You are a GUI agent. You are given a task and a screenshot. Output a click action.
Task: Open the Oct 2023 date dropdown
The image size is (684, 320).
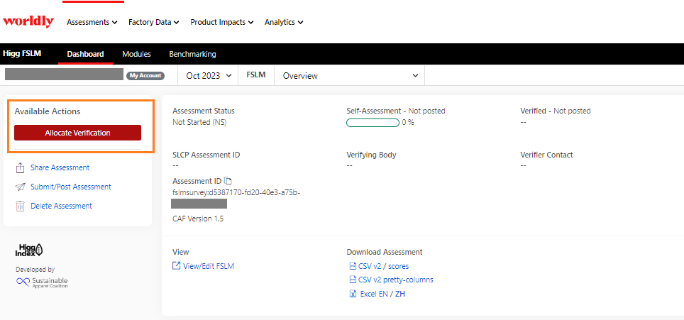click(209, 76)
